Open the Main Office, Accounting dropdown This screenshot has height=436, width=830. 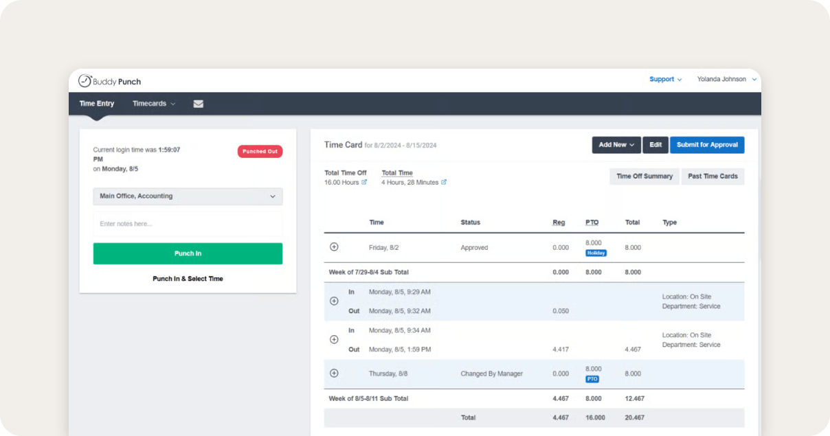pyautogui.click(x=188, y=196)
